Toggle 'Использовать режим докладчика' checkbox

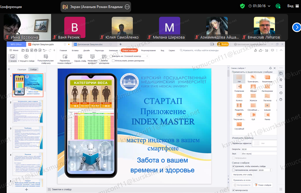pos(113,61)
